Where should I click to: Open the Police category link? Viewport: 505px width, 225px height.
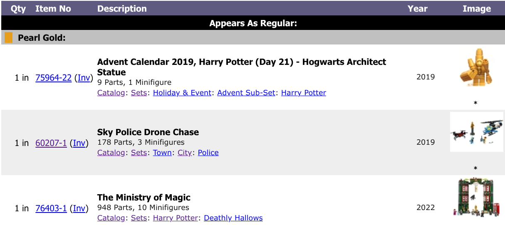coord(208,153)
